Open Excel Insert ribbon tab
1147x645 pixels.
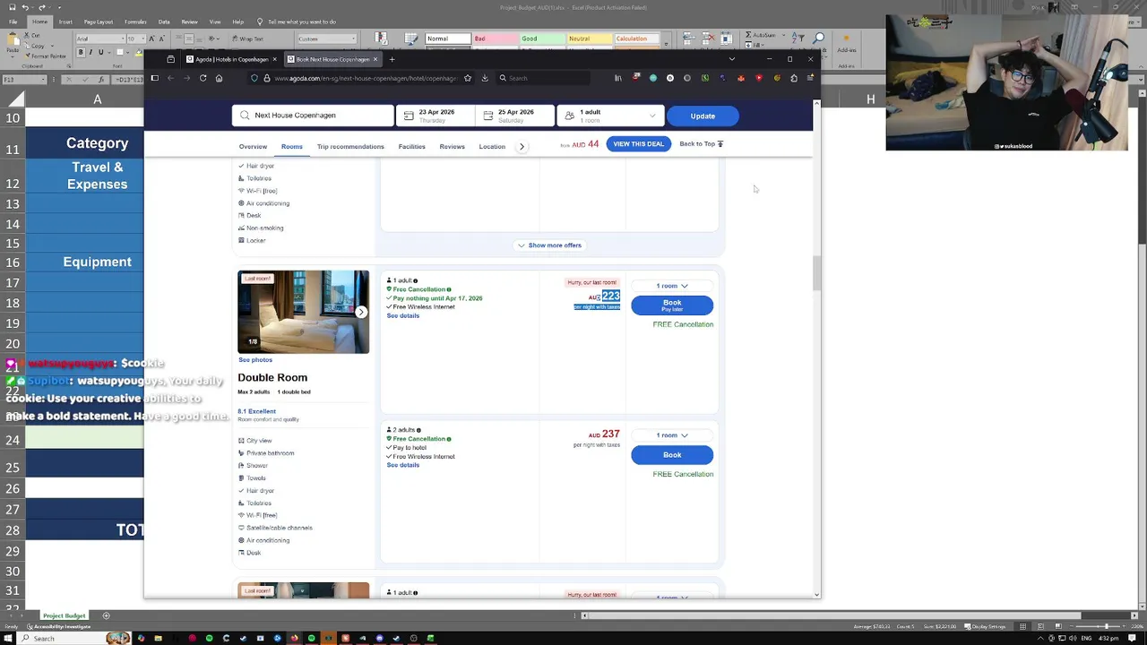[65, 21]
